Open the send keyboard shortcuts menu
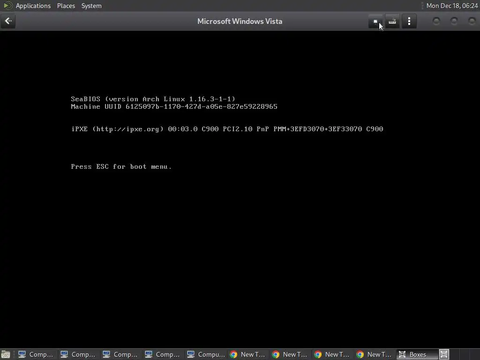The height and width of the screenshot is (360, 480). point(392,21)
